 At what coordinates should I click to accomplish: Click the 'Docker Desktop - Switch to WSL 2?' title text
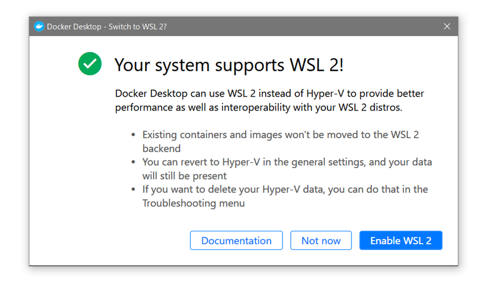coord(107,27)
